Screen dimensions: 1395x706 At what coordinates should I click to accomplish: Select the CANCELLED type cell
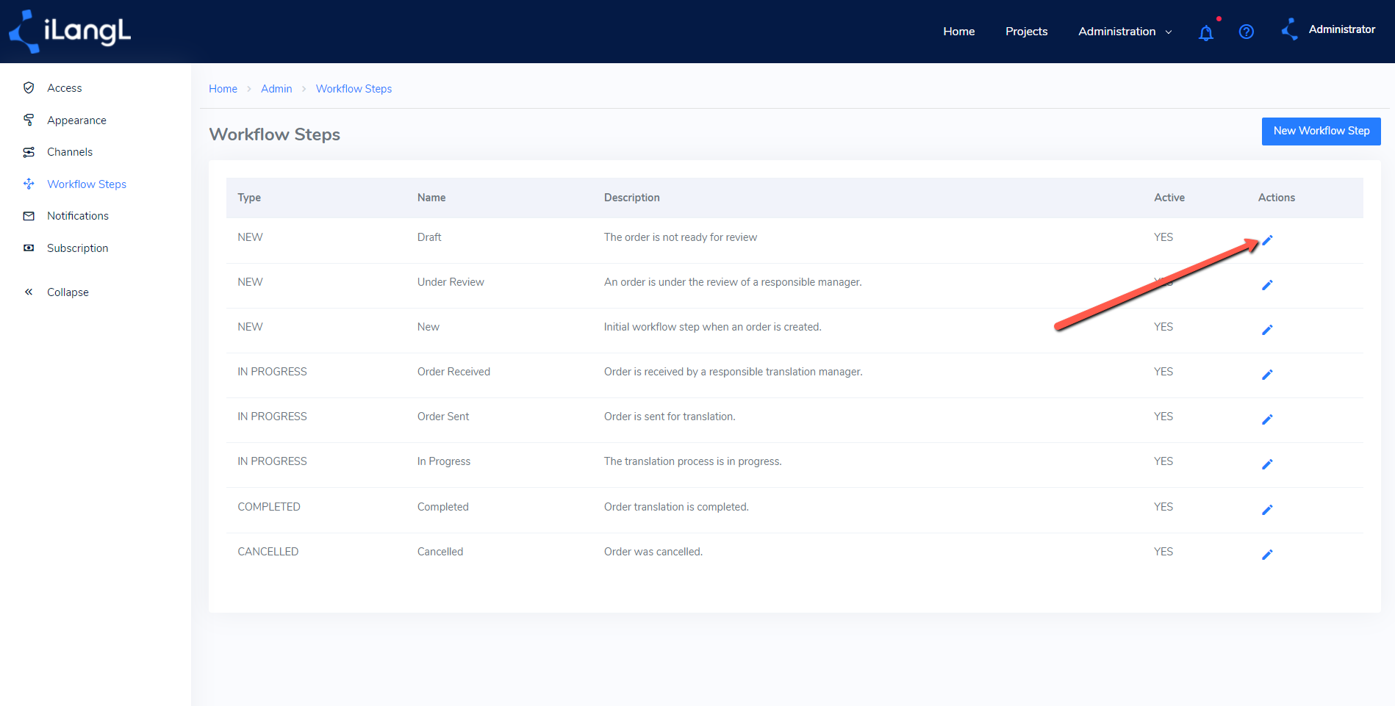click(268, 552)
